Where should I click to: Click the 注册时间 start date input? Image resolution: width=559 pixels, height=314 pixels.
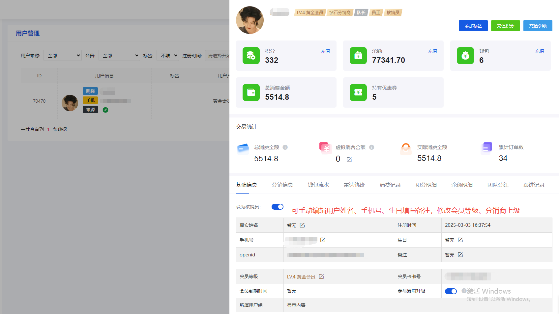coord(218,56)
